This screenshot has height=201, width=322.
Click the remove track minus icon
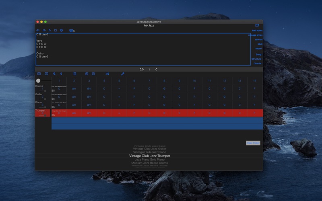click(46, 74)
